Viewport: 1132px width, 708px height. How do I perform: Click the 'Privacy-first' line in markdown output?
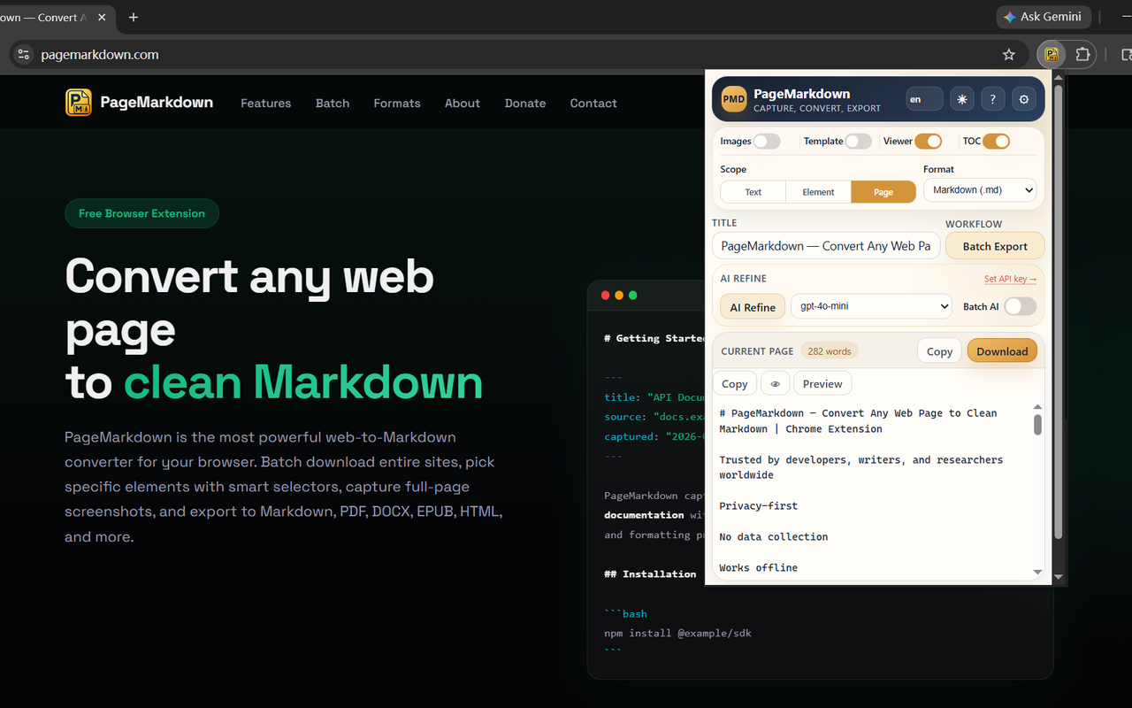[x=759, y=506]
